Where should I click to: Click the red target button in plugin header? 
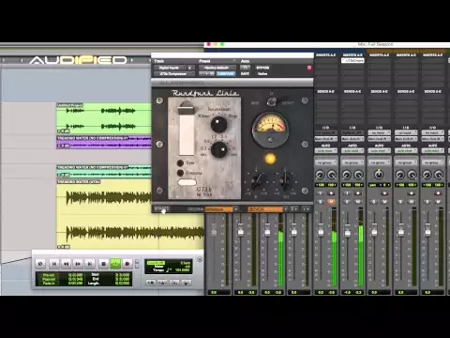(309, 68)
